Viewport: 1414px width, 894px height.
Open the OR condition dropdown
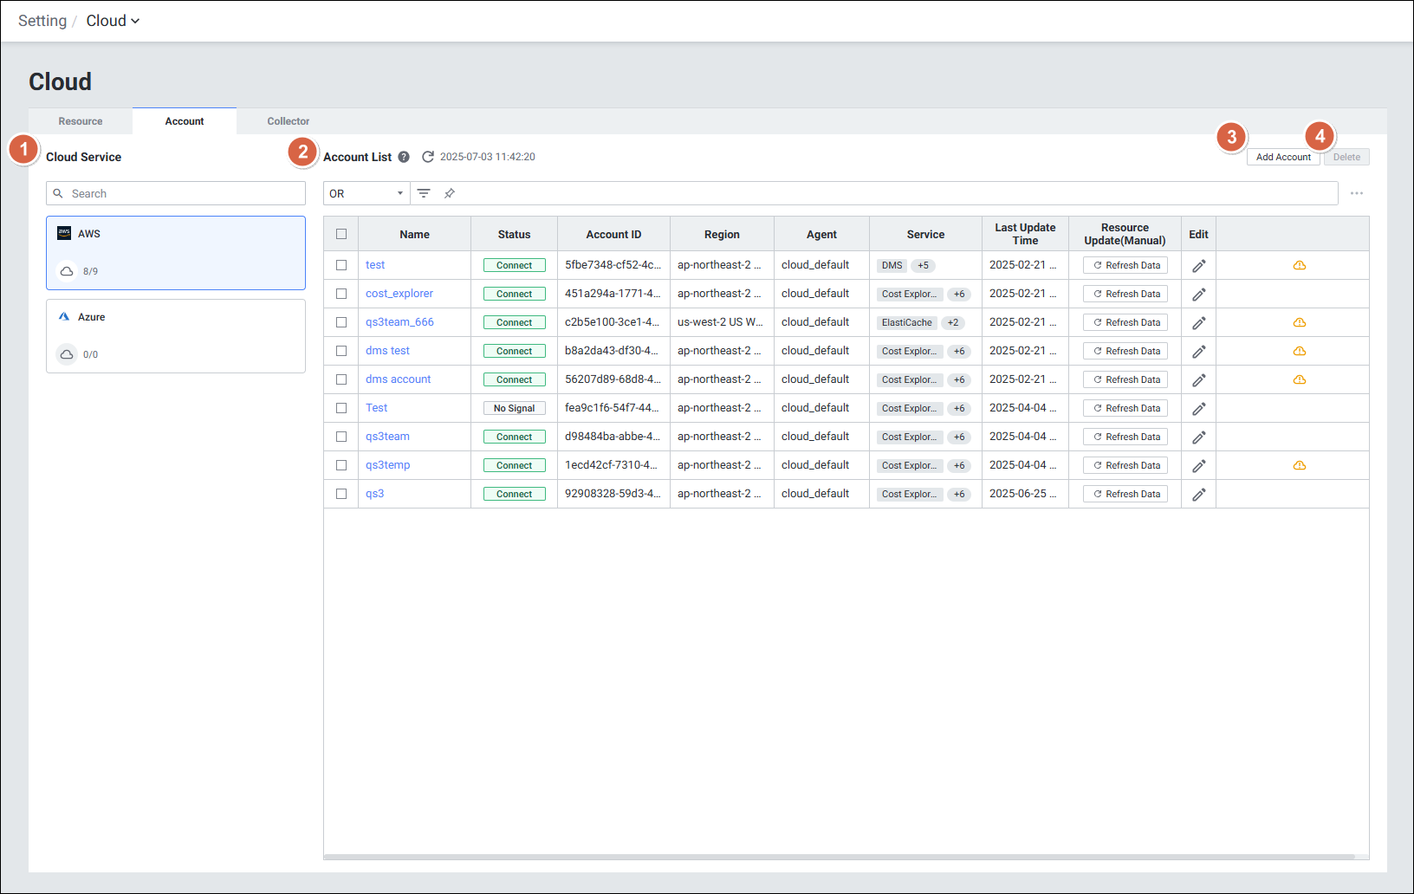[x=366, y=193]
